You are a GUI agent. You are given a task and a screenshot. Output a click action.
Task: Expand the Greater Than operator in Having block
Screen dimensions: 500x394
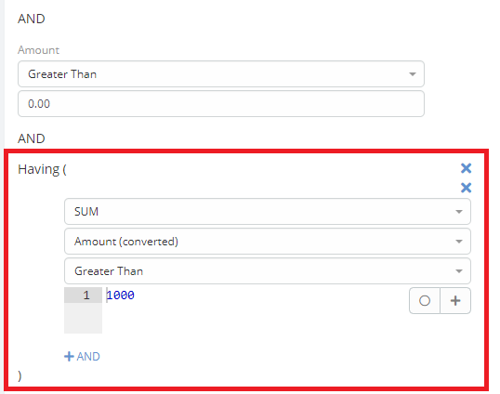(268, 271)
